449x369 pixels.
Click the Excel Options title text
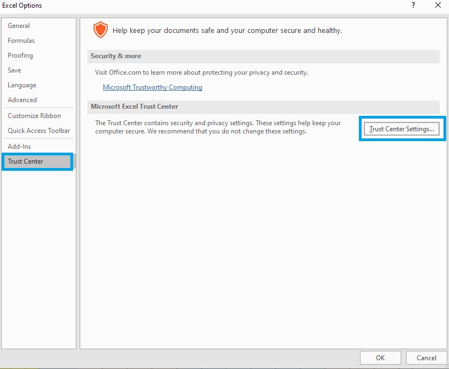click(x=22, y=5)
